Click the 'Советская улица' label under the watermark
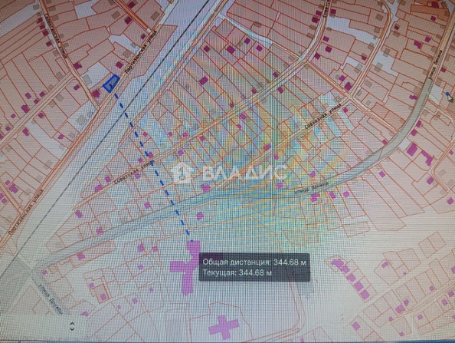455x343 pixels. pos(134,172)
